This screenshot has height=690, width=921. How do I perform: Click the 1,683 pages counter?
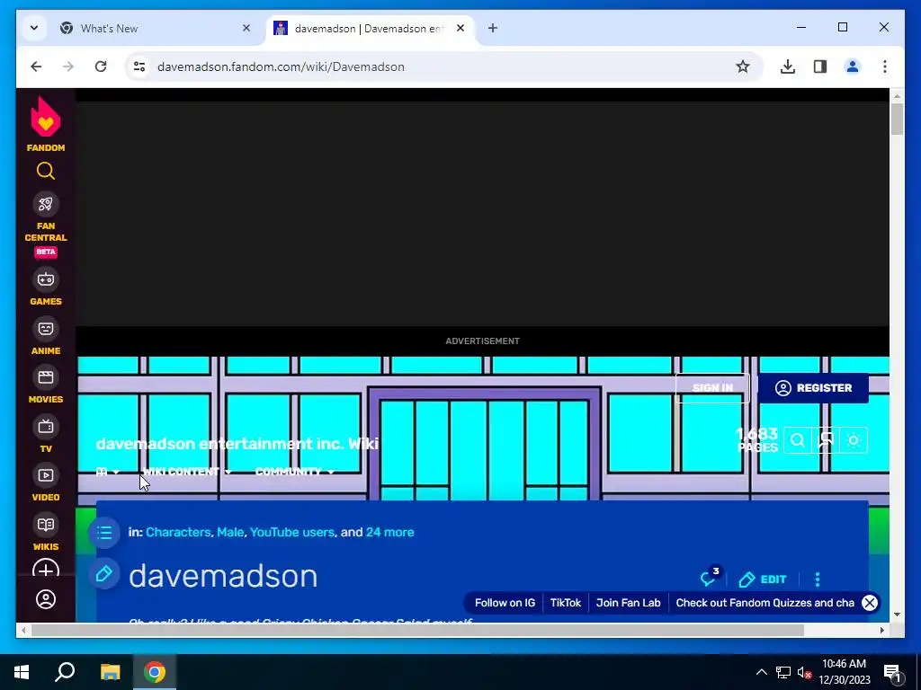757,439
